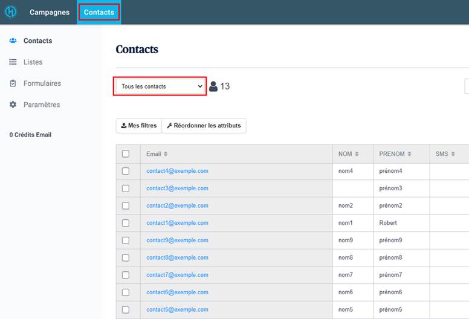469x319 pixels.
Task: Switch to the Campagnes tab
Action: 50,13
